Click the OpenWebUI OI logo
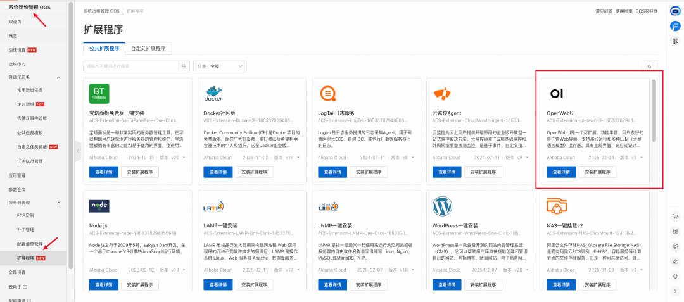Viewport: 684px width, 302px height. point(557,93)
